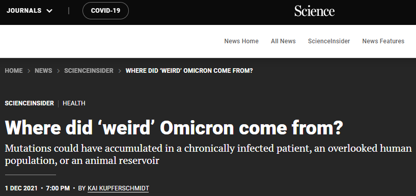
Task: Click the article headline about Omicron
Action: pos(174,128)
